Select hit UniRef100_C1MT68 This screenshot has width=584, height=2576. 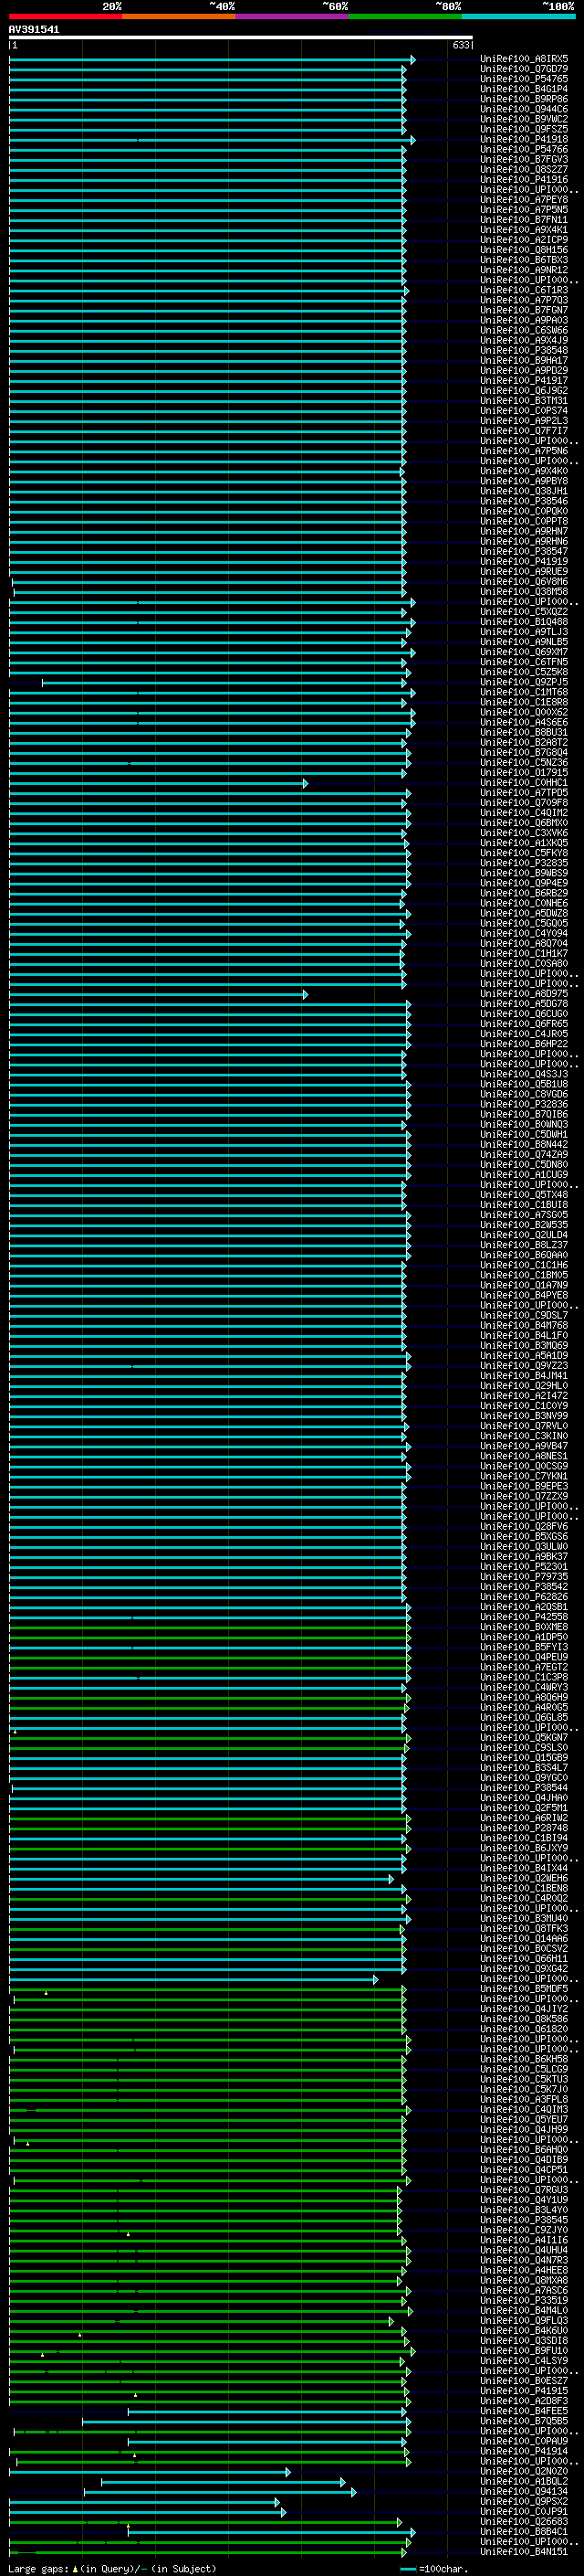point(524,693)
